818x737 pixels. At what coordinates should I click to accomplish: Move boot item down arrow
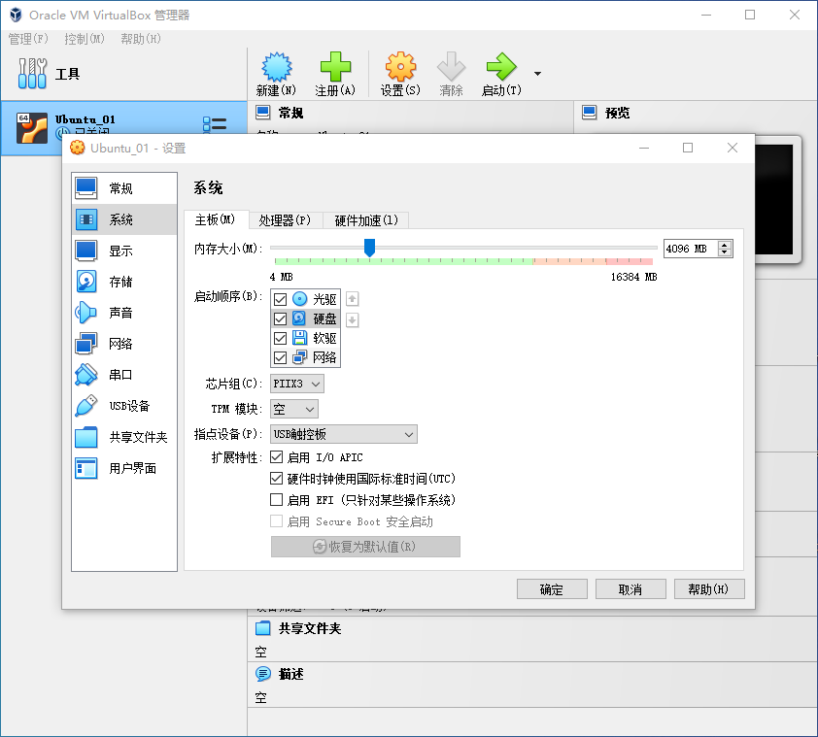click(x=352, y=319)
